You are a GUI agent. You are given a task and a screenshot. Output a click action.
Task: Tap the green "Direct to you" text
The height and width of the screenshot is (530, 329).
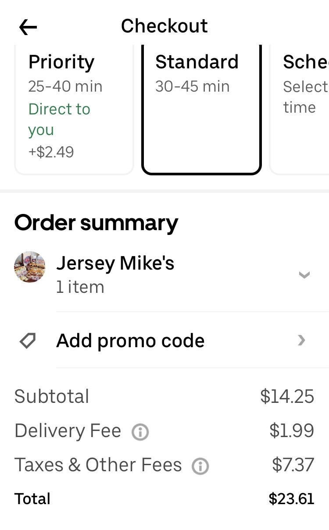(x=59, y=119)
